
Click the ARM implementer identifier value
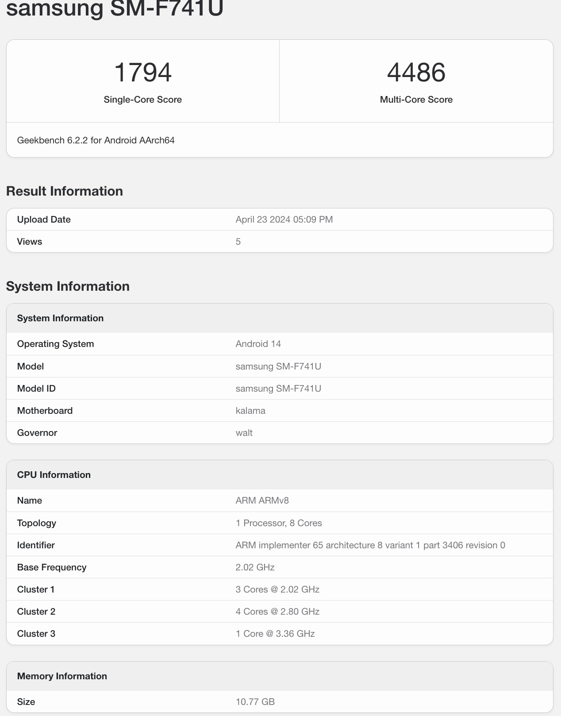(x=370, y=545)
